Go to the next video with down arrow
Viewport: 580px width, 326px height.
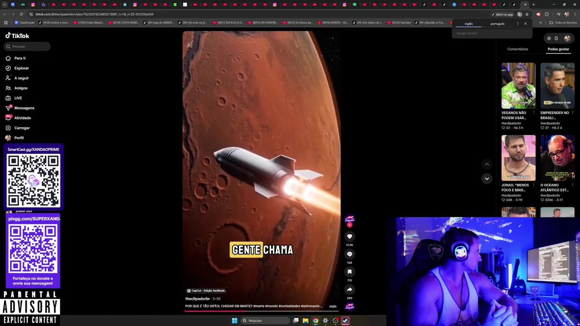[487, 178]
